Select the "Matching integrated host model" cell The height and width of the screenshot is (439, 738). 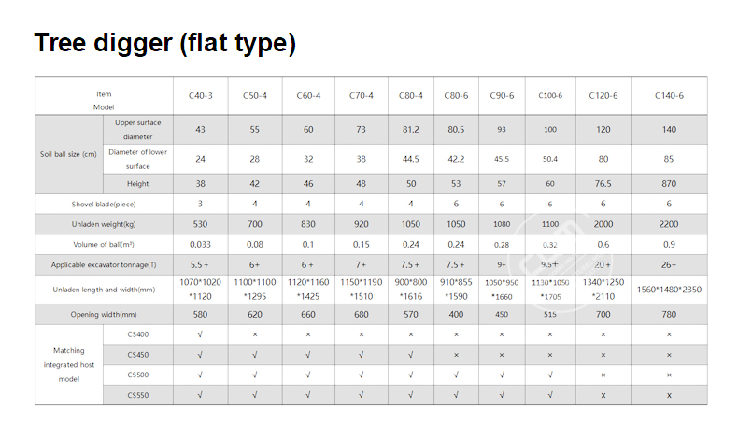68,364
